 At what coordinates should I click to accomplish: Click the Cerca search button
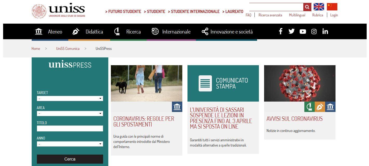(70, 159)
